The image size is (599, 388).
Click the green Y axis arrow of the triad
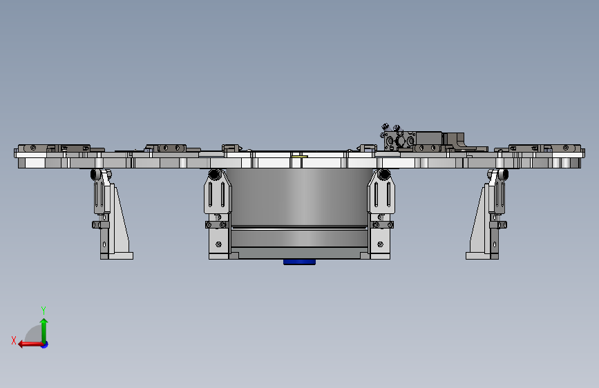pyautogui.click(x=44, y=330)
